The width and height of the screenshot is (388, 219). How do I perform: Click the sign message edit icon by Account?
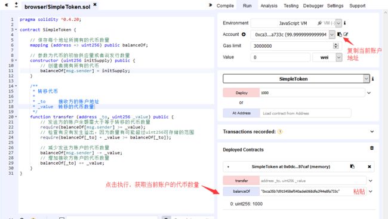(346, 35)
